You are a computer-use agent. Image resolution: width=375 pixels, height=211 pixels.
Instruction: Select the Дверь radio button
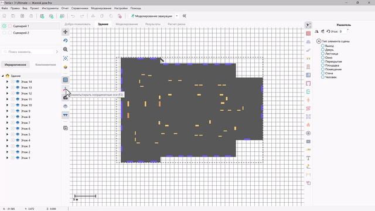tap(323, 50)
